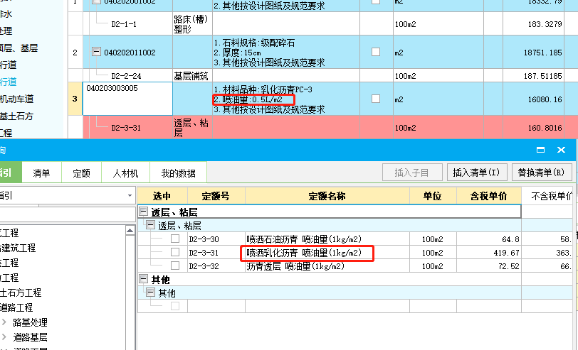Click the price cell 64.8

[x=489, y=239]
